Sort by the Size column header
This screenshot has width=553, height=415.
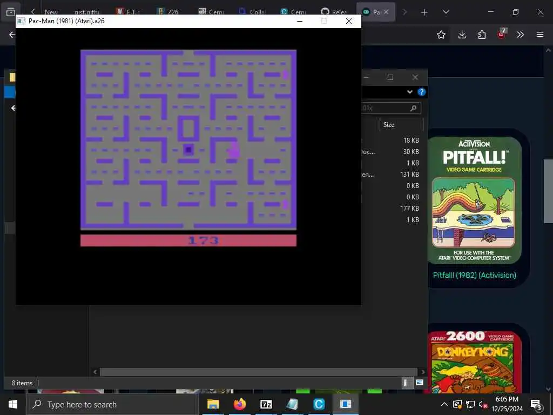[x=389, y=125]
